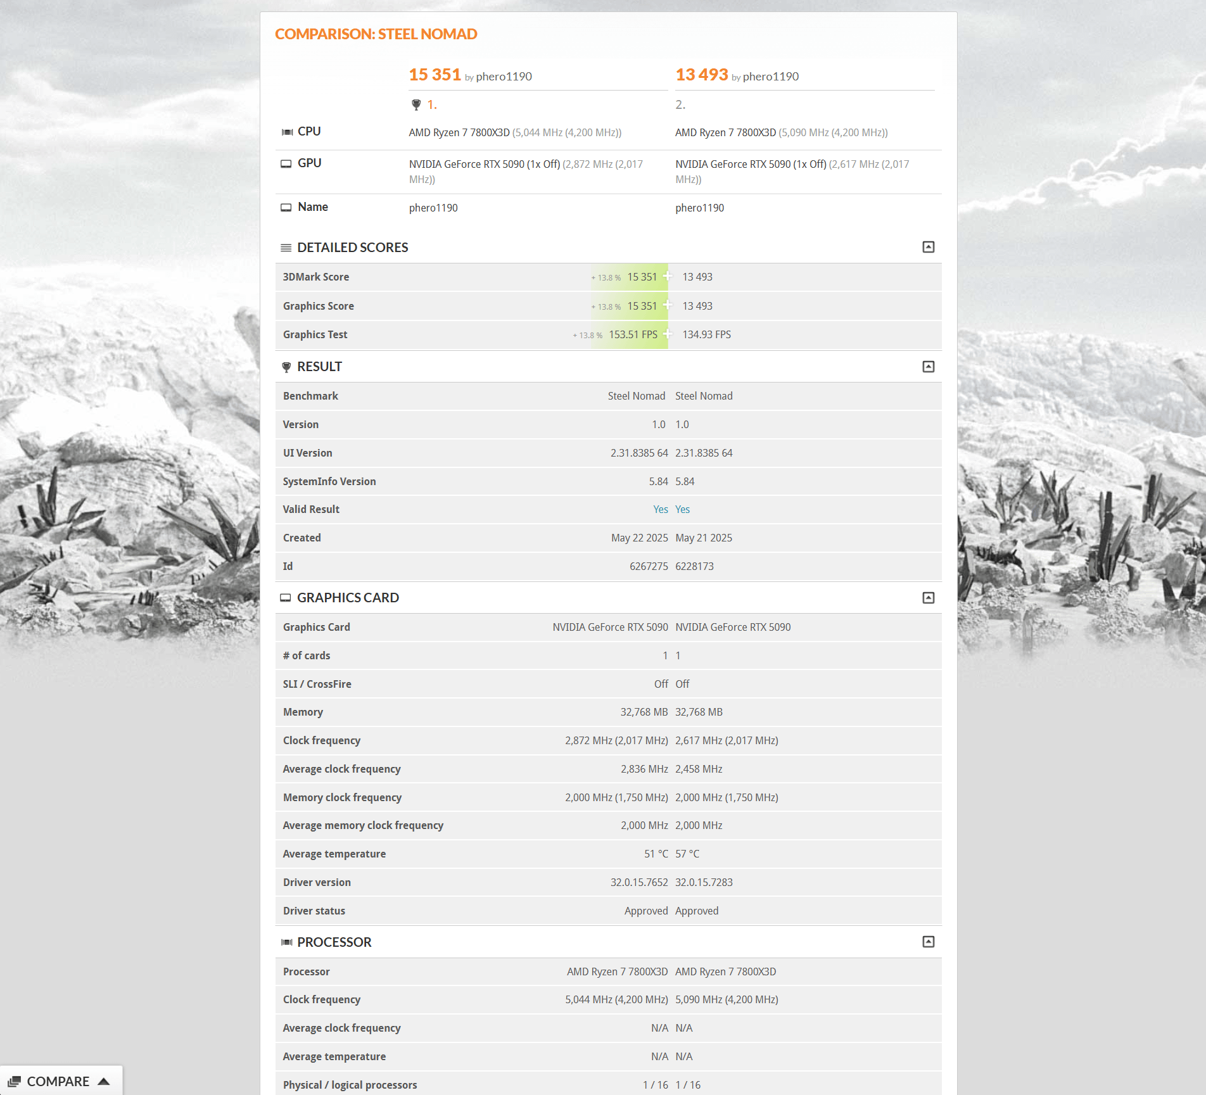Open the 13 493 score result
1206x1095 pixels.
point(701,75)
